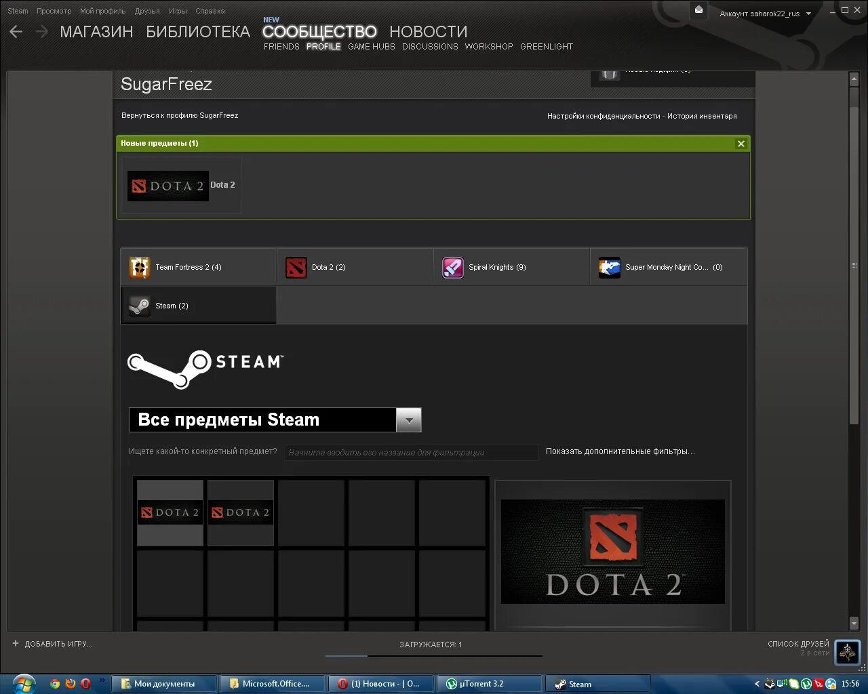This screenshot has width=868, height=694.
Task: Open СПИСОК ДРУЗЕЙ friends list
Action: [x=798, y=644]
